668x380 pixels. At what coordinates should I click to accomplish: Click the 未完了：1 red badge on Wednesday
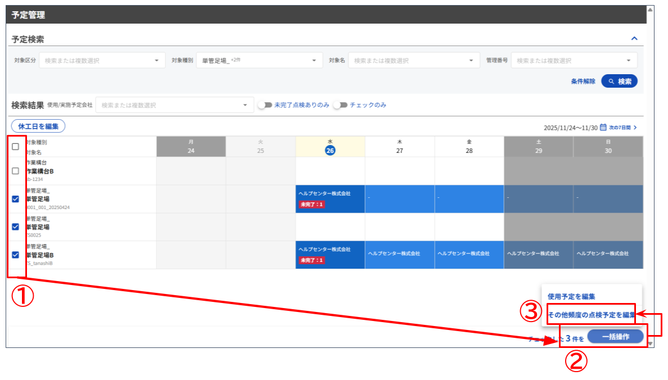coord(312,205)
